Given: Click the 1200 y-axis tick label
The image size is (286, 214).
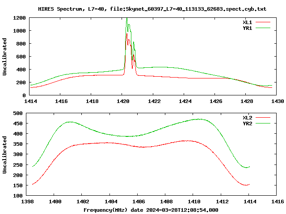Looking at the screenshot, I should coord(19,18).
